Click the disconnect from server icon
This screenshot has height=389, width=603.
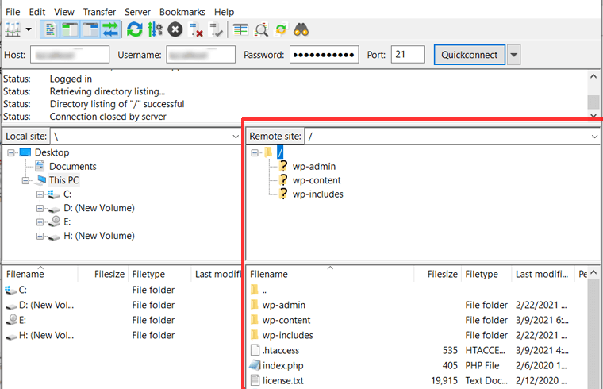(196, 30)
